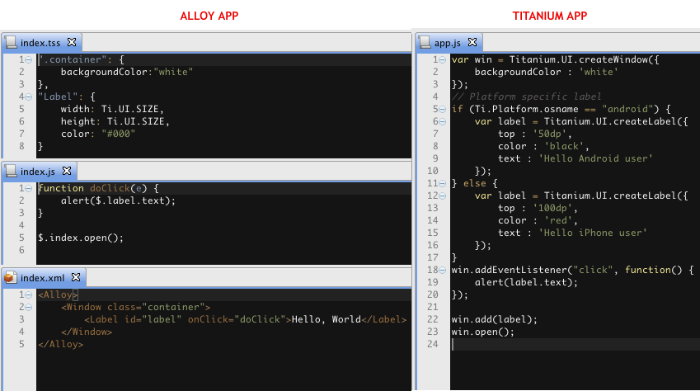Image resolution: width=700 pixels, height=391 pixels.
Task: Collapse createWindow block at app.js line 1
Action: 443,60
